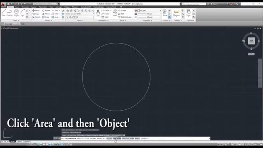Open the Annotate ribbon tab

[x=25, y=7]
